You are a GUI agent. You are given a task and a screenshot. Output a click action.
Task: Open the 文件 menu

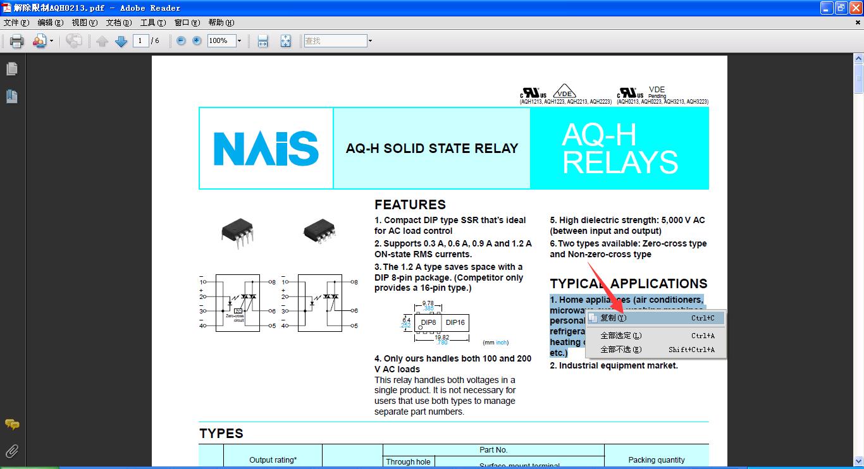click(16, 23)
